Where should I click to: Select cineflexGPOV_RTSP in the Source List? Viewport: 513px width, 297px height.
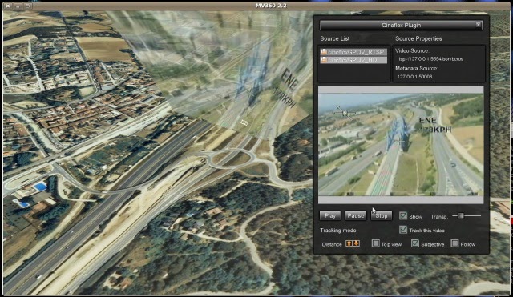(x=353, y=52)
